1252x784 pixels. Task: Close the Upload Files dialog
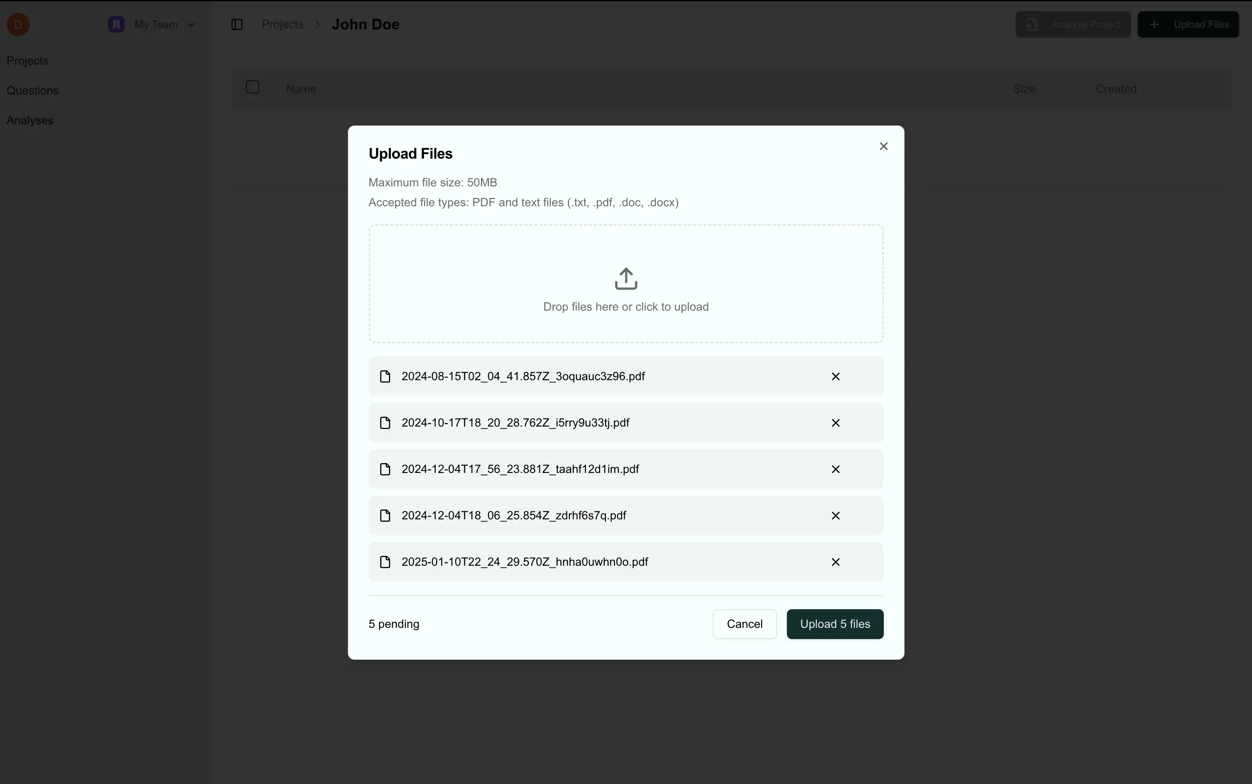pyautogui.click(x=883, y=146)
